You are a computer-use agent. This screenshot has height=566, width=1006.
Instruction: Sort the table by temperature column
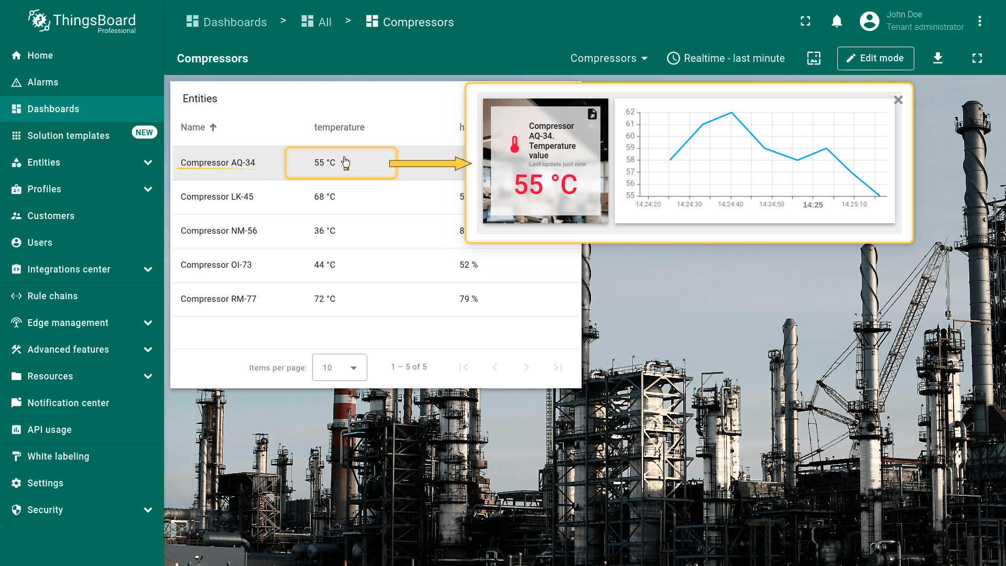coord(339,127)
